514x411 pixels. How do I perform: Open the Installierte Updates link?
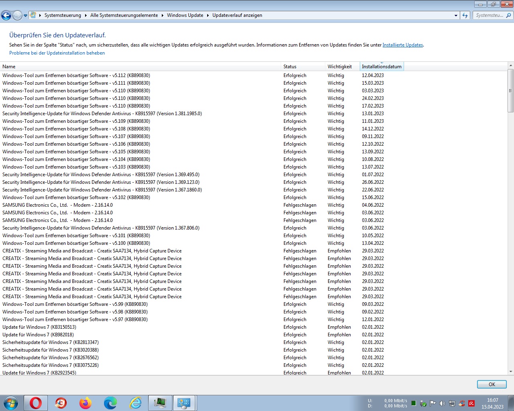(x=402, y=45)
